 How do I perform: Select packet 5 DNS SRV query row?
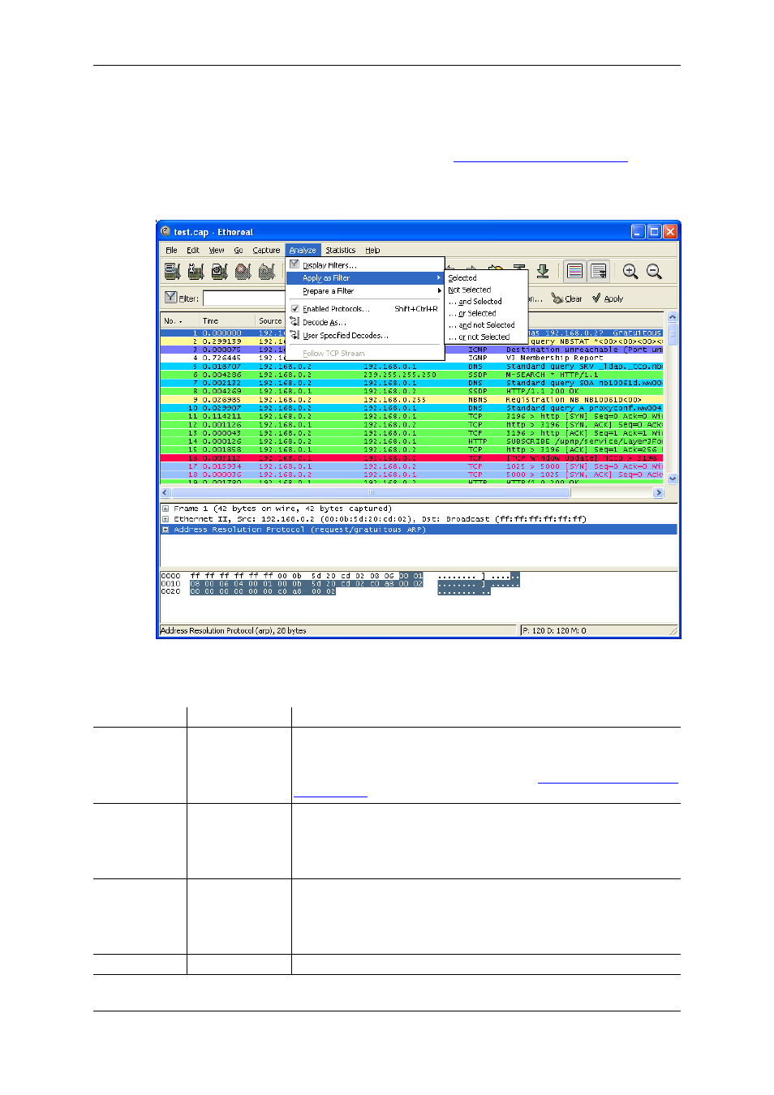pos(412,367)
